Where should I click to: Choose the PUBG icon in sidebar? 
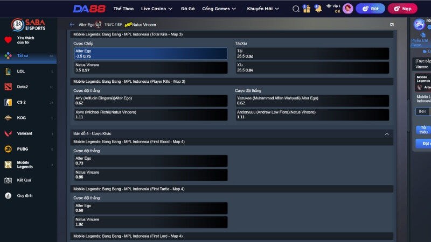pyautogui.click(x=8, y=149)
